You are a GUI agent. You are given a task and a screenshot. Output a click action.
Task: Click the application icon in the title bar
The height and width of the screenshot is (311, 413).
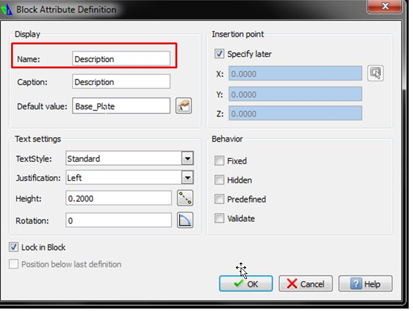coord(7,9)
